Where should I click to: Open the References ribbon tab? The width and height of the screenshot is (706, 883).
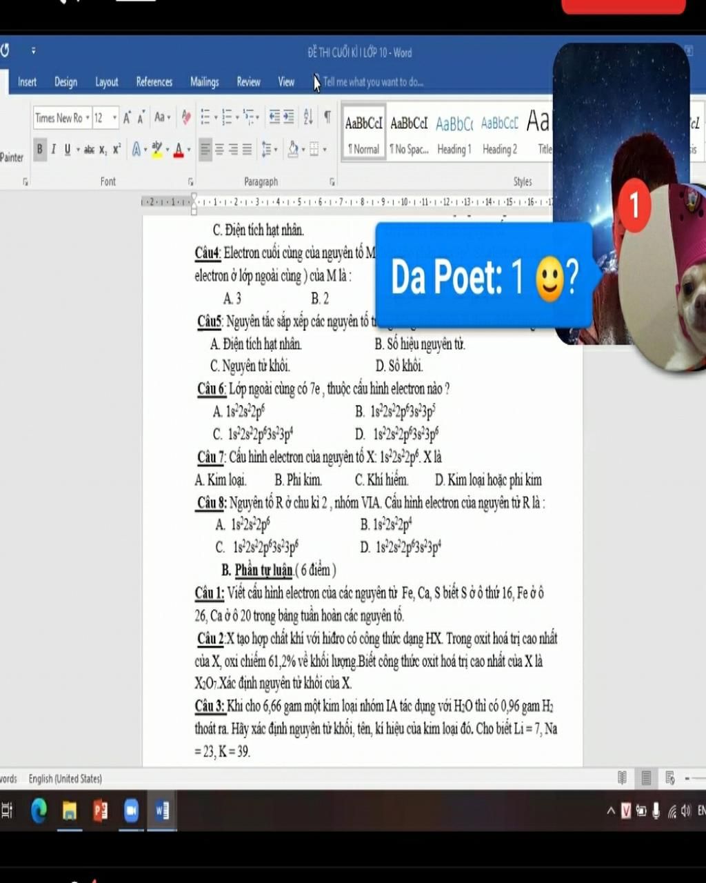154,82
